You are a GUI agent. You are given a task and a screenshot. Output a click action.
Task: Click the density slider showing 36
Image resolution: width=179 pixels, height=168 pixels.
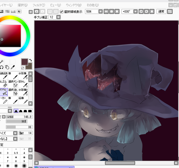click(x=19, y=127)
